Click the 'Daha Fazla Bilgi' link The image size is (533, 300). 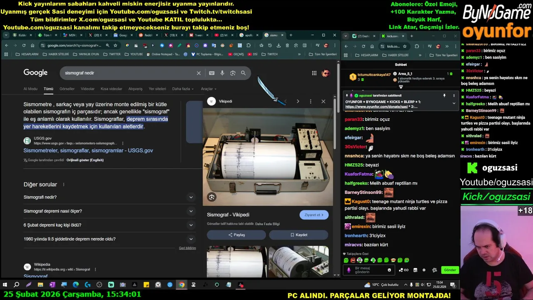tap(267, 224)
